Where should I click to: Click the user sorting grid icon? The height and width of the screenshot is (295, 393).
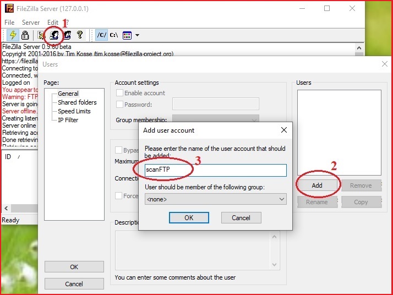tap(127, 35)
